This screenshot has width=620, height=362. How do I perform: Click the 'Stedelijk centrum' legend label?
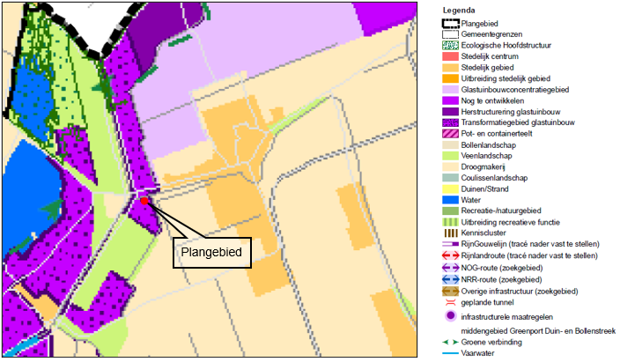pos(490,56)
